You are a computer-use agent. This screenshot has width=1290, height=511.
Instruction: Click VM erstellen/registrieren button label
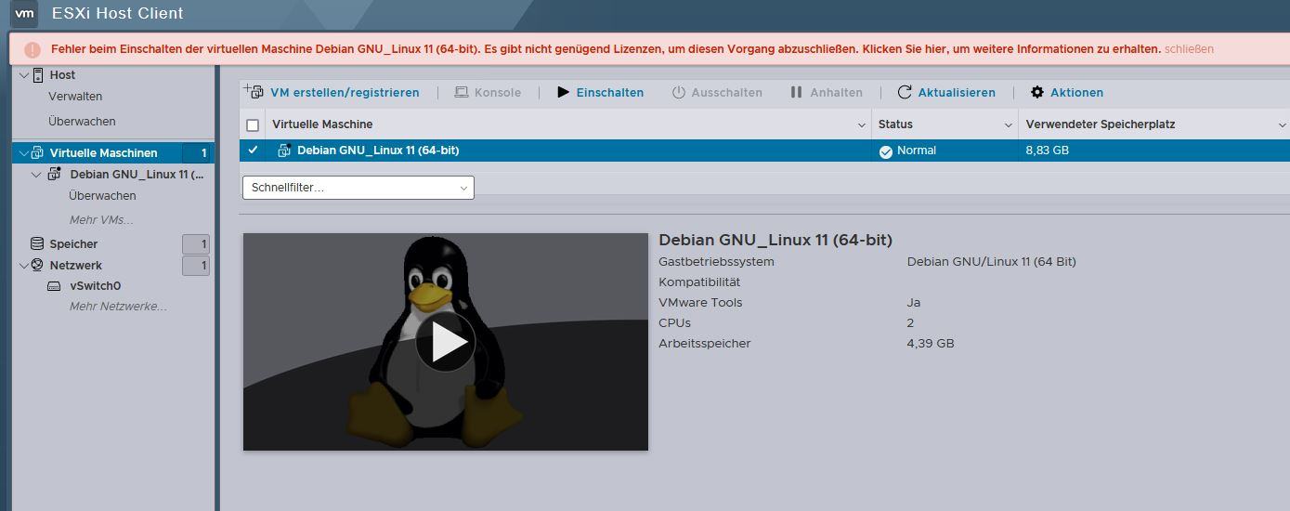pos(345,93)
